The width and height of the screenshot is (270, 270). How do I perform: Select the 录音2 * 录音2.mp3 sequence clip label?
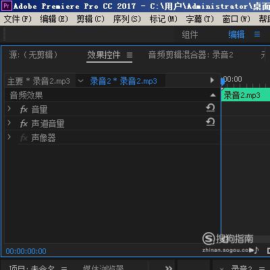[124, 81]
